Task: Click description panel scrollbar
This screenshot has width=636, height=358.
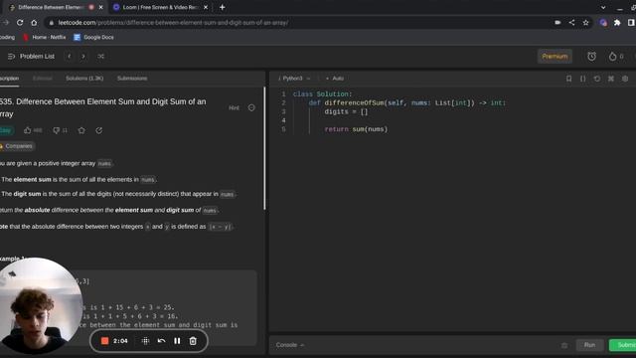Action: click(265, 148)
